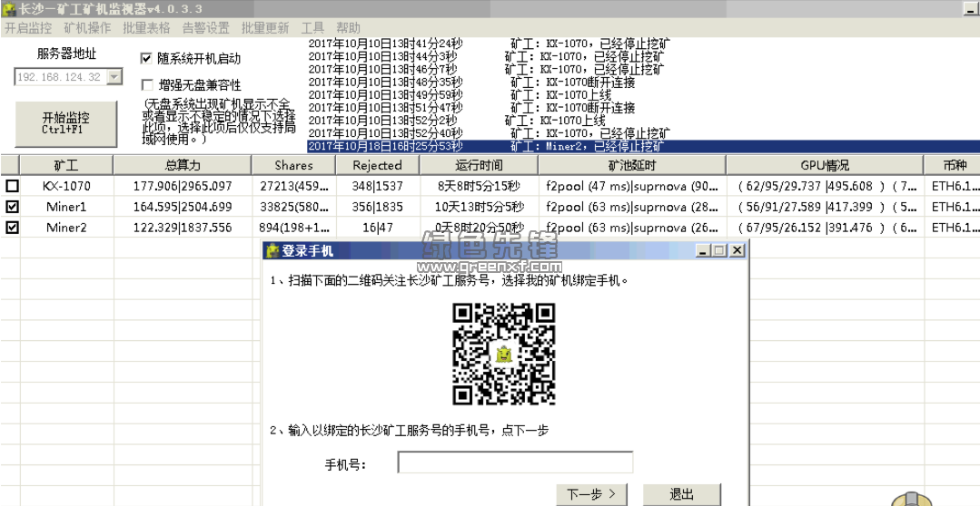
Task: Open the 矿机操作 menu
Action: point(87,28)
